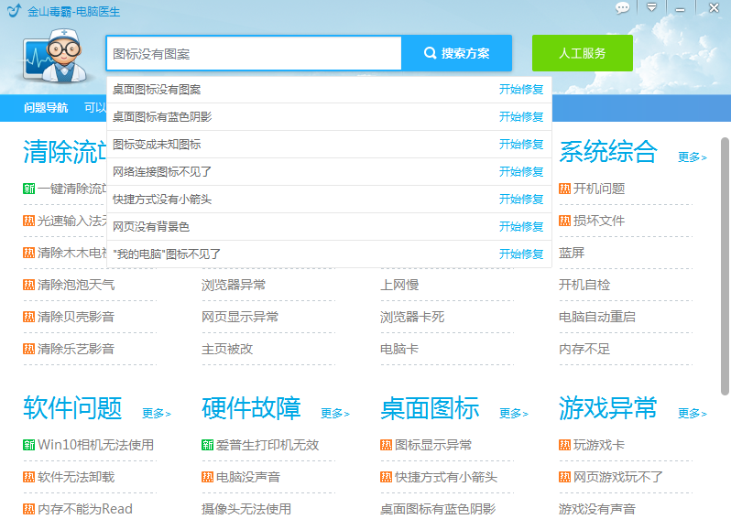Click the 游戏异常 category heading
The image size is (731, 519).
(x=608, y=408)
